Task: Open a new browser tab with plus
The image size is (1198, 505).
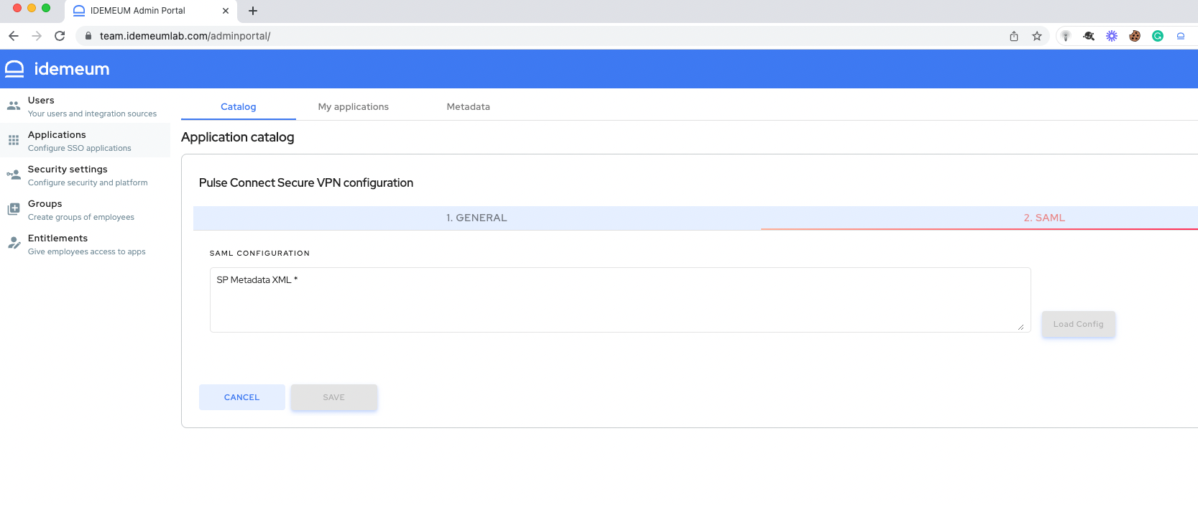Action: click(x=253, y=11)
